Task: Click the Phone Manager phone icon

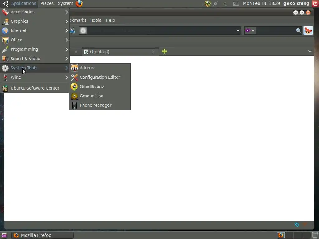Action: 74,105
